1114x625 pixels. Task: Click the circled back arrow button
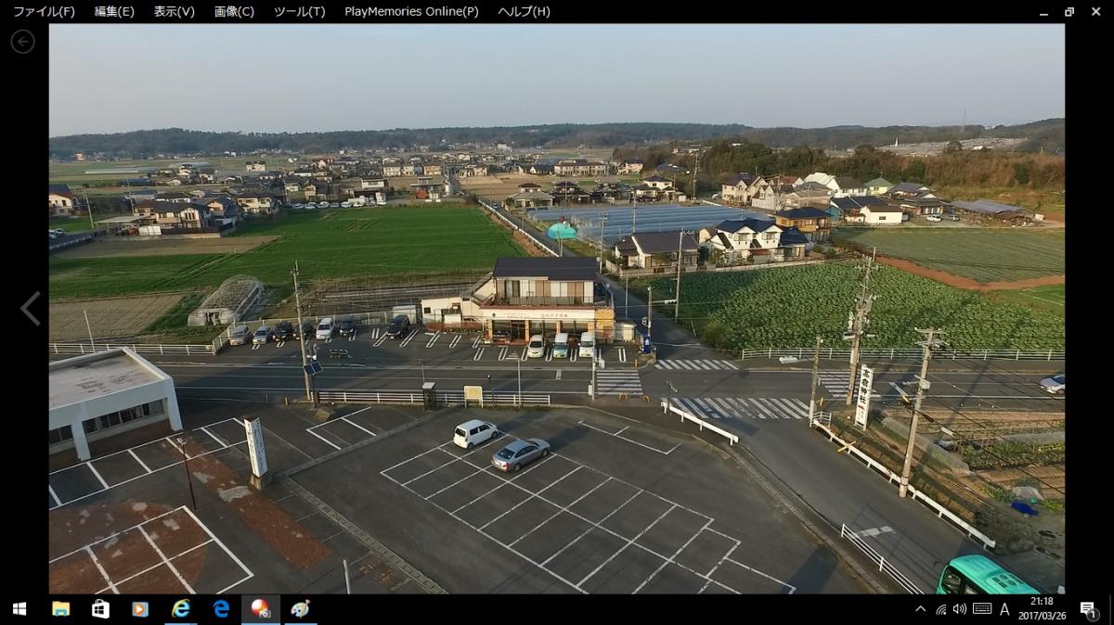pos(22,41)
